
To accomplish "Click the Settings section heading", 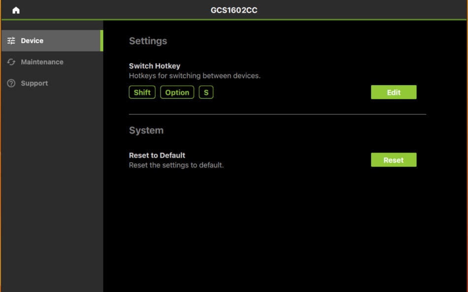I will pos(148,41).
